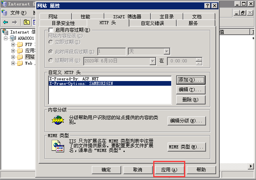
Task: Click the 应用(A) apply button
Action: click(169, 170)
